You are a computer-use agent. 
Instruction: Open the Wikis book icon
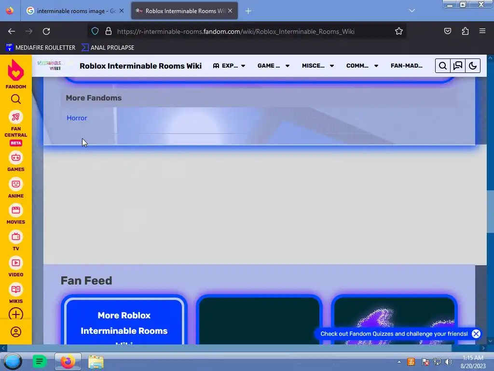coord(16,290)
